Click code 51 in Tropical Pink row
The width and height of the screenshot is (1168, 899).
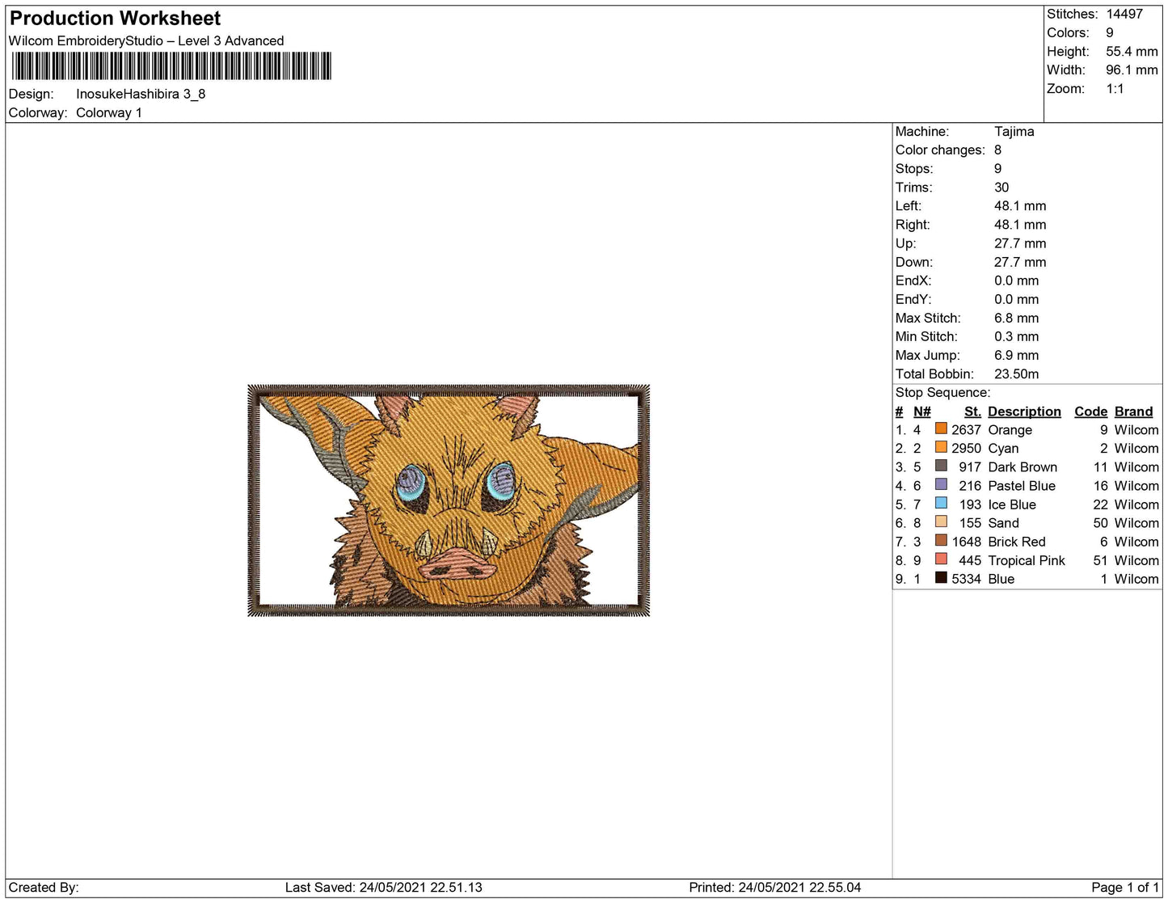click(x=1100, y=560)
